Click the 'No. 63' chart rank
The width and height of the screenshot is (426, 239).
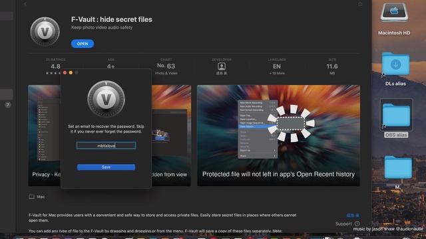click(x=166, y=66)
